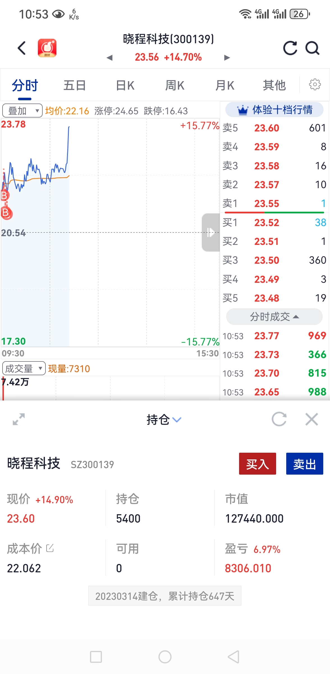The image size is (330, 674).
Task: Select 买5 price 23.48 row
Action: coord(274,298)
